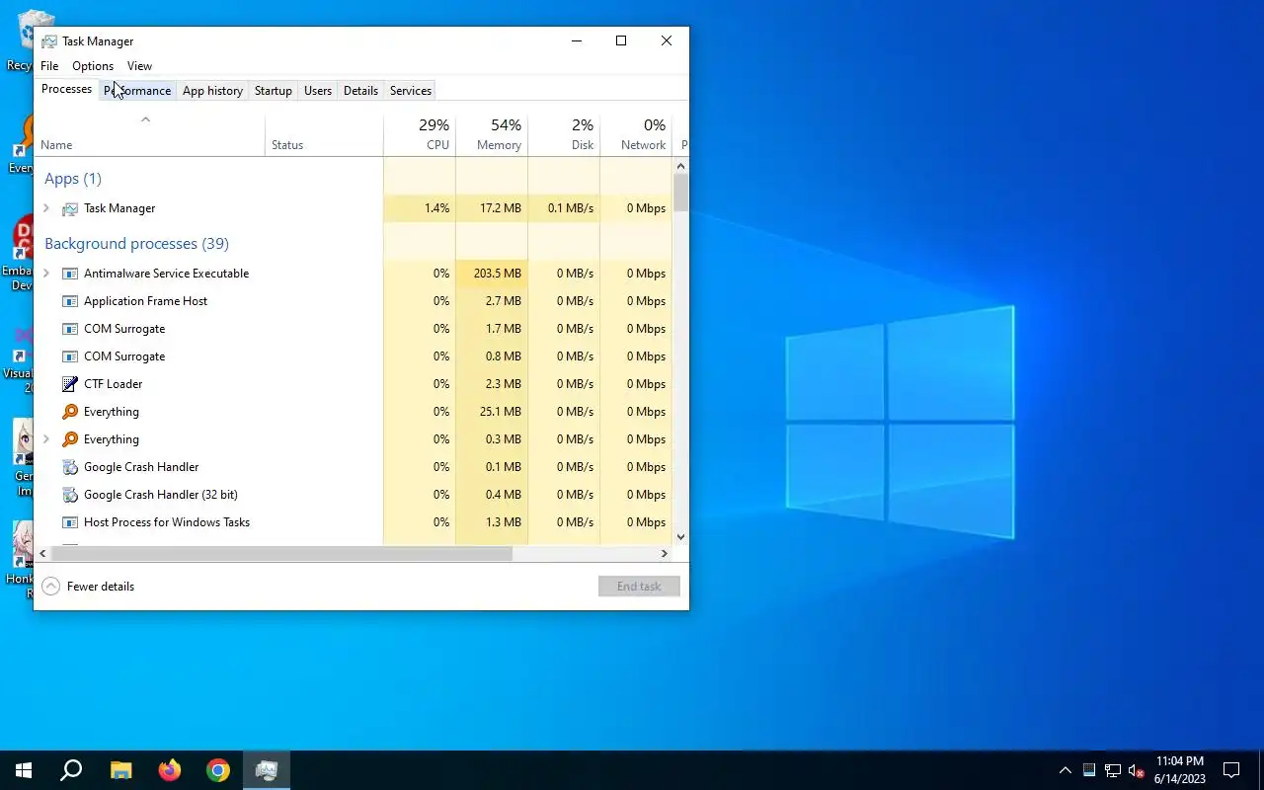Switch to the Startup tab
Screen dimensions: 1264x790
pyautogui.click(x=274, y=91)
